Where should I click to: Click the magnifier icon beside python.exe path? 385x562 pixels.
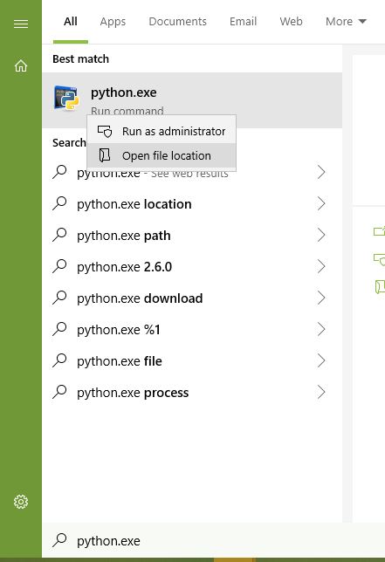(x=59, y=235)
